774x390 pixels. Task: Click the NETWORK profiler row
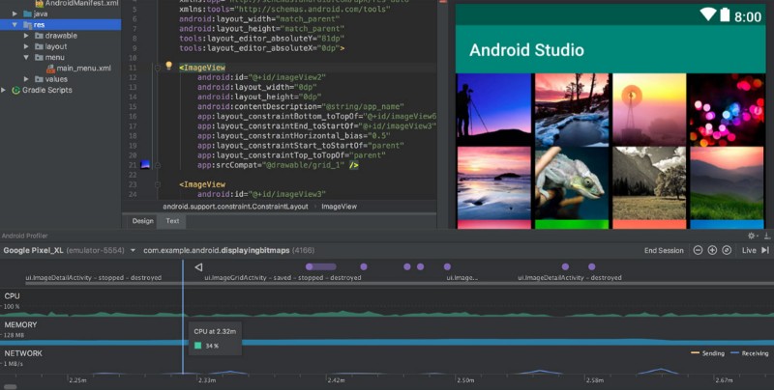tap(387, 360)
